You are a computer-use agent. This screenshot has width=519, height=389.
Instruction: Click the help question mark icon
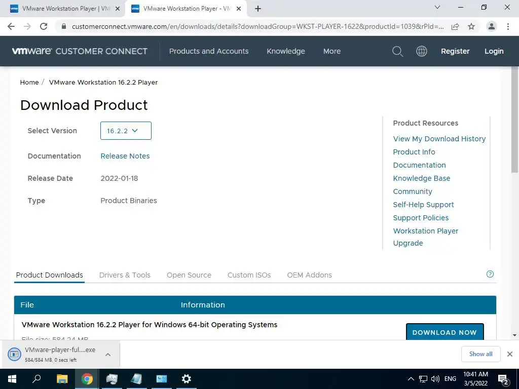coord(490,274)
